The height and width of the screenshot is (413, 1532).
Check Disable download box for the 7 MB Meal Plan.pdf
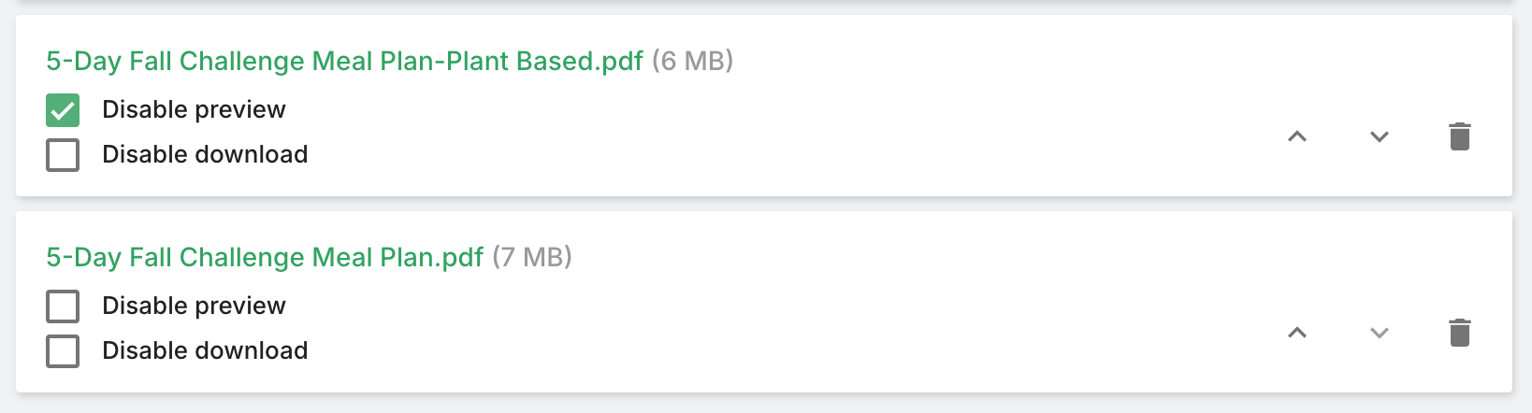pos(63,351)
